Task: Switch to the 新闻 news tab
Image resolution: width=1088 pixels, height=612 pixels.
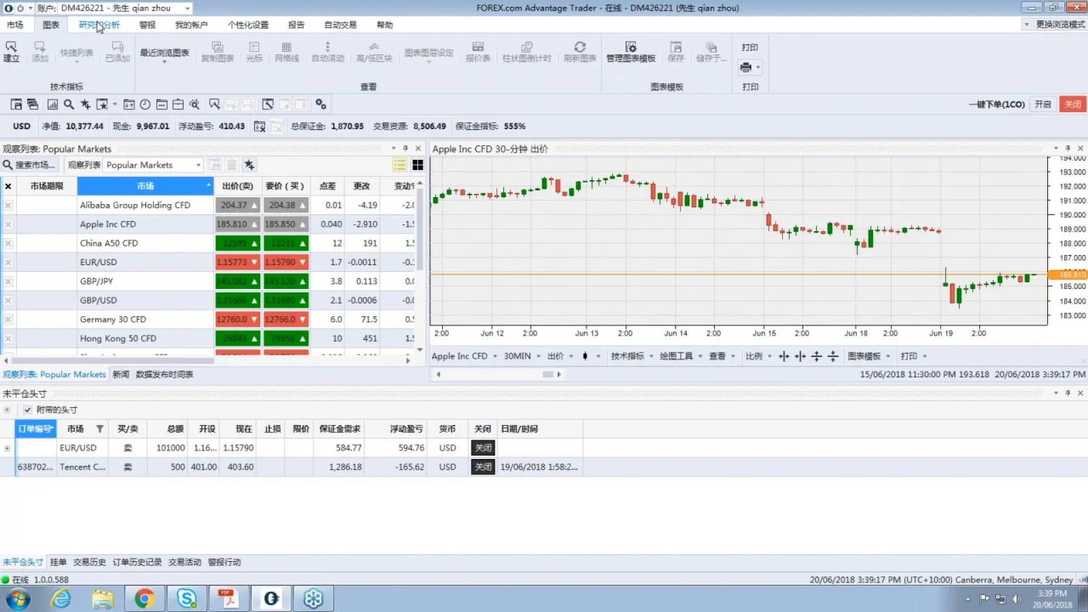Action: 121,374
